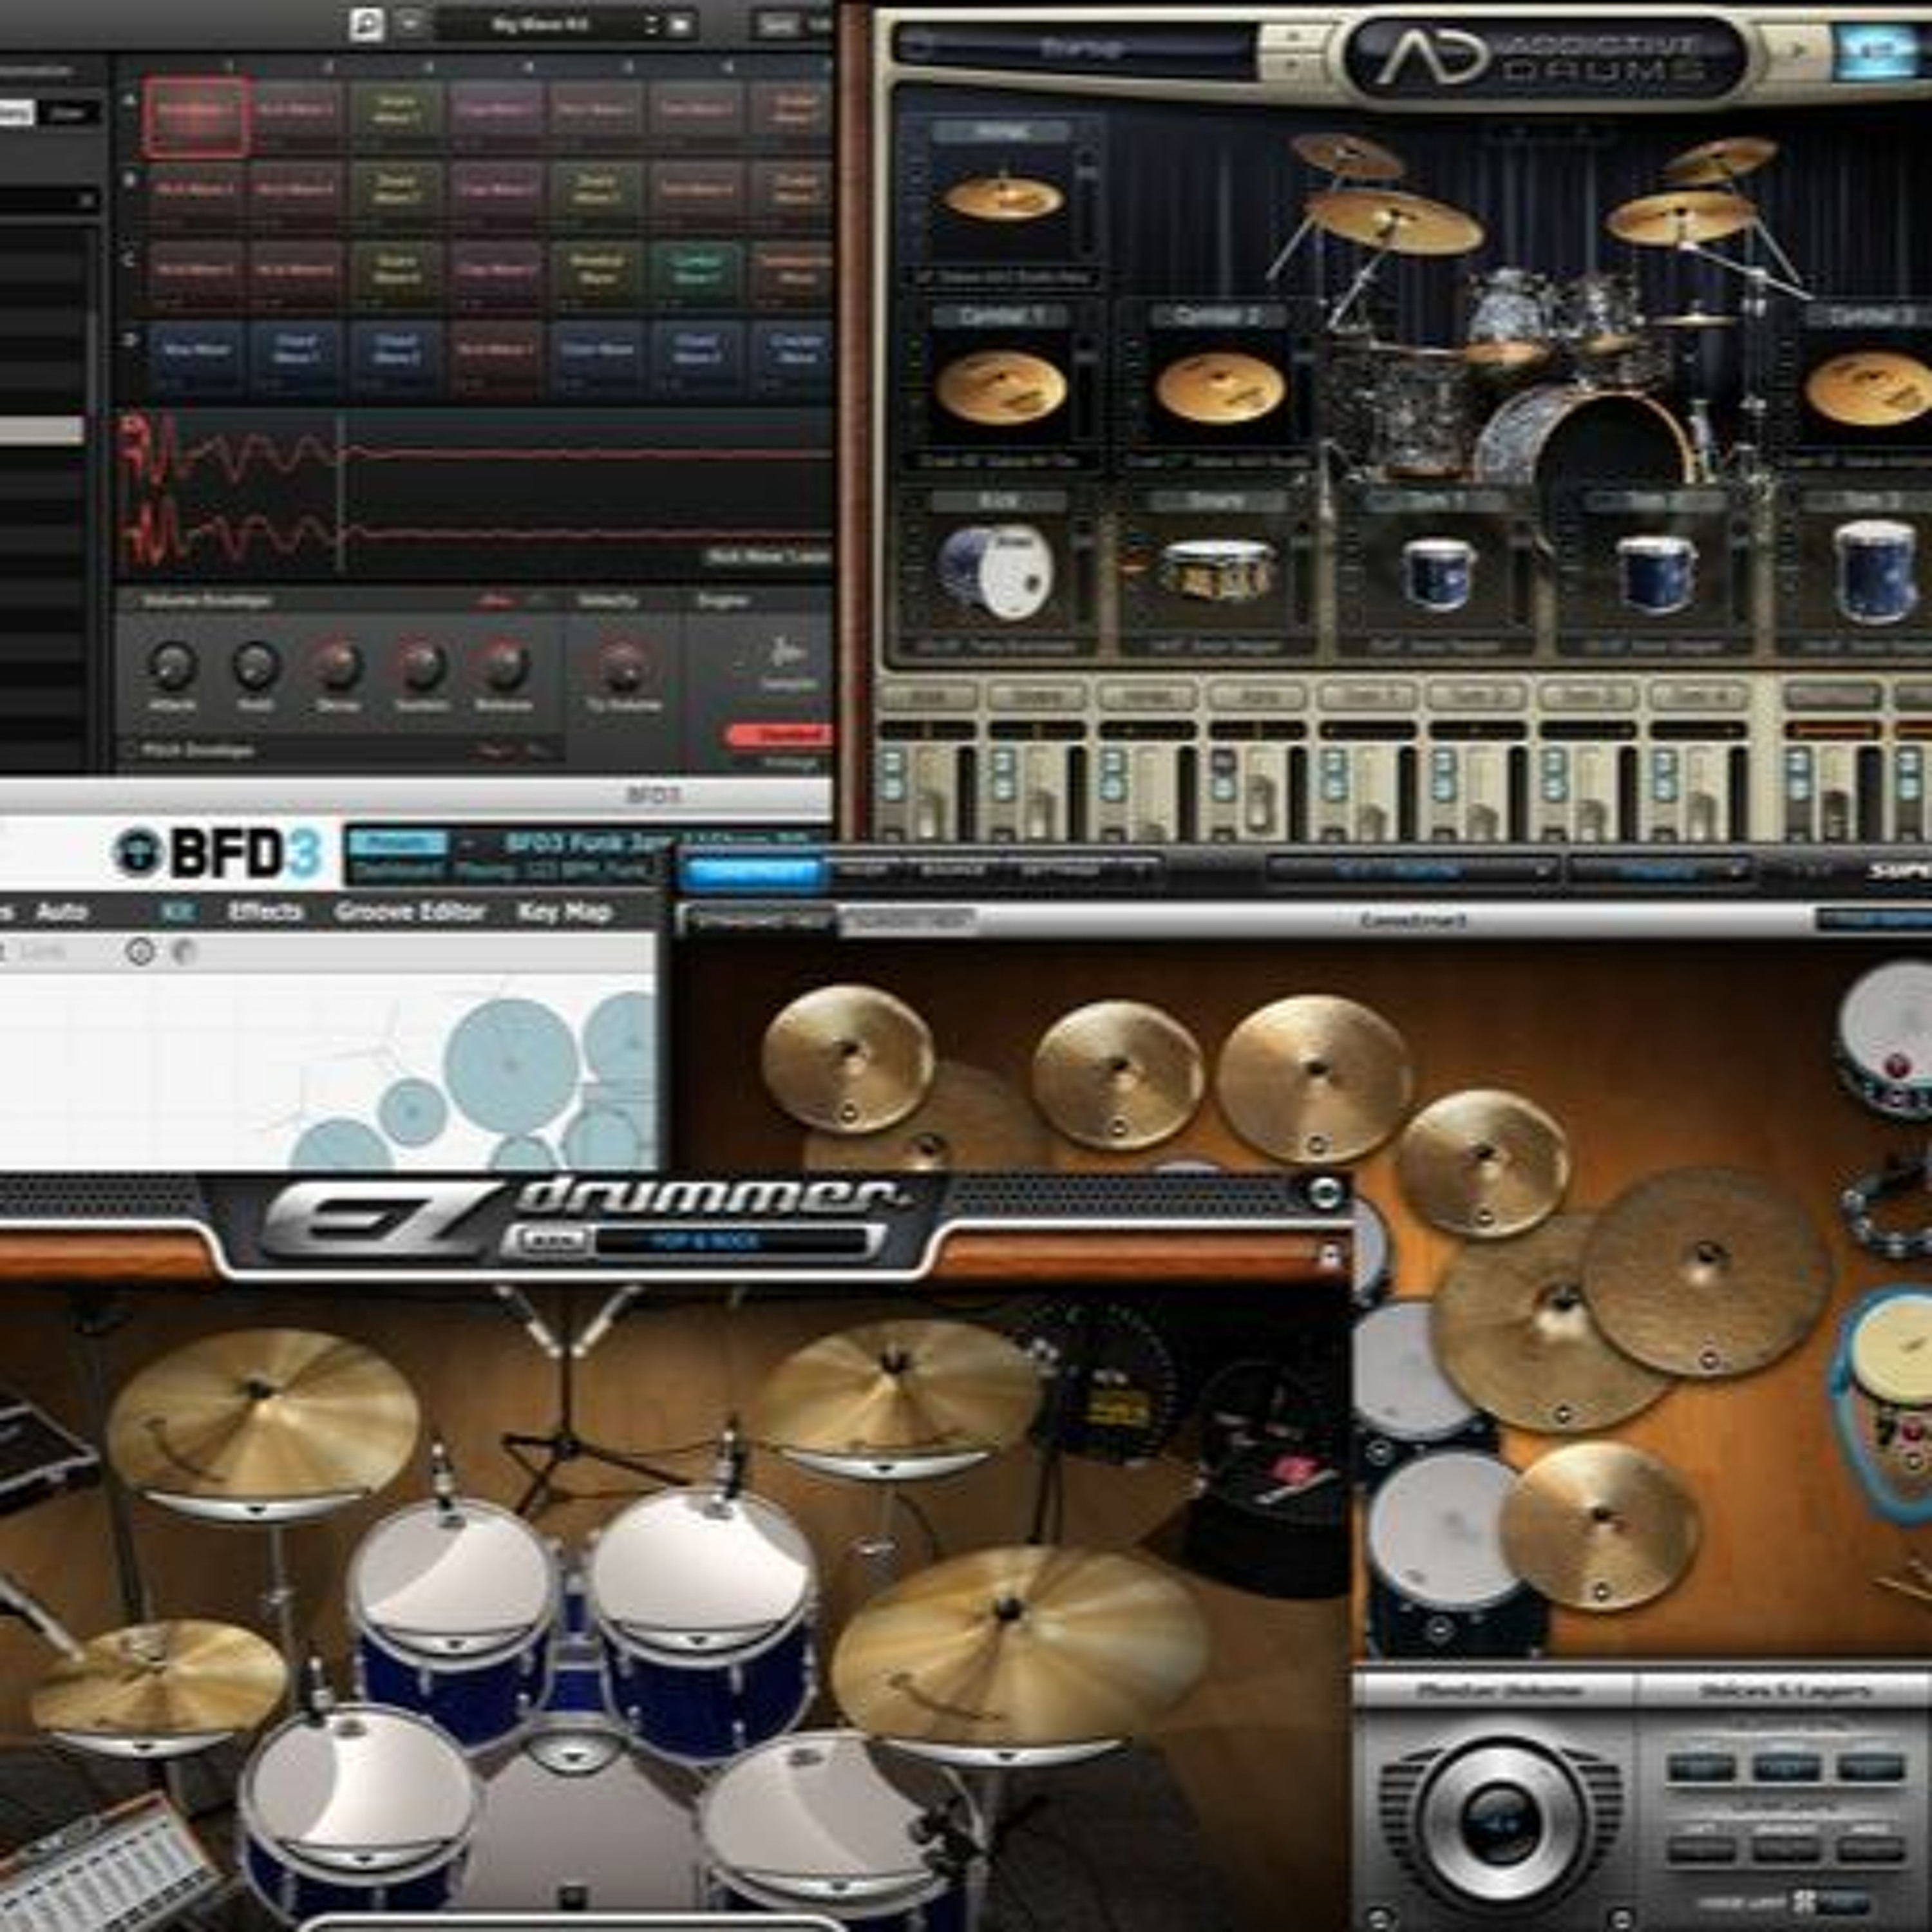1932x1932 pixels.
Task: Click the Snare channel label button in mixer
Action: click(1038, 696)
